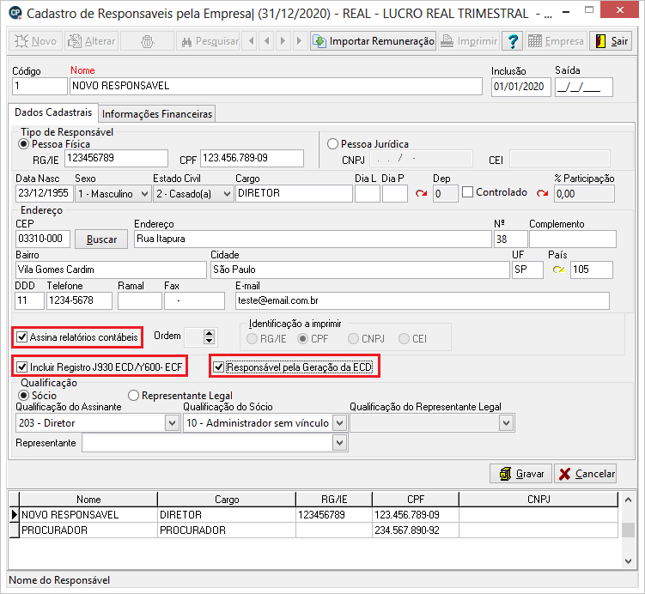Click the Cargo input field

pyautogui.click(x=294, y=194)
